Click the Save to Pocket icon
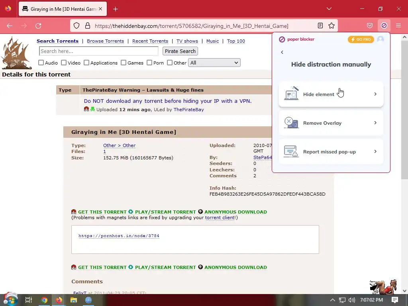The image size is (408, 306). click(x=369, y=25)
